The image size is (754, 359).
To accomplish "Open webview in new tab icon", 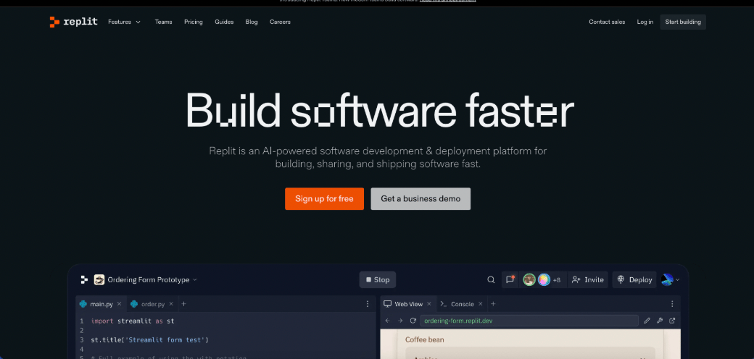I will pyautogui.click(x=672, y=321).
